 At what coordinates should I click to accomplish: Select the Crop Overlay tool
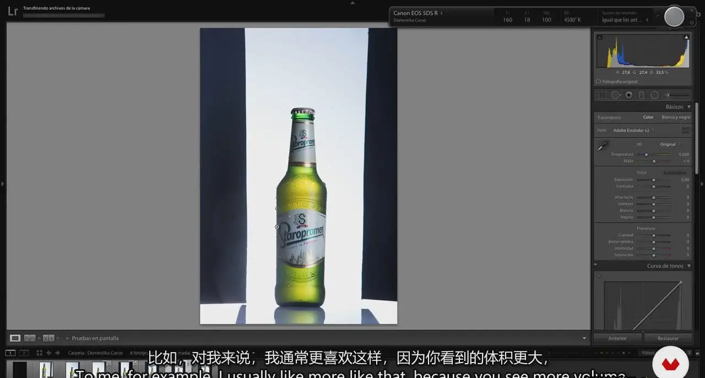pyautogui.click(x=601, y=95)
